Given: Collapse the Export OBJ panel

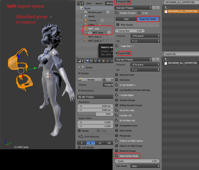Looking at the screenshot, I should click(116, 53).
